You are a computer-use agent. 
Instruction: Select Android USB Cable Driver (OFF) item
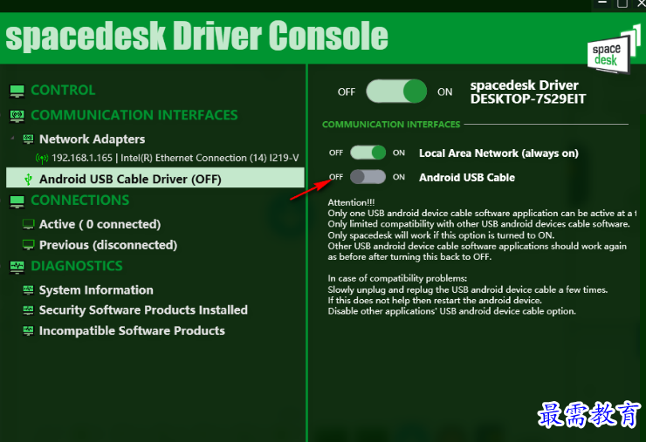155,178
